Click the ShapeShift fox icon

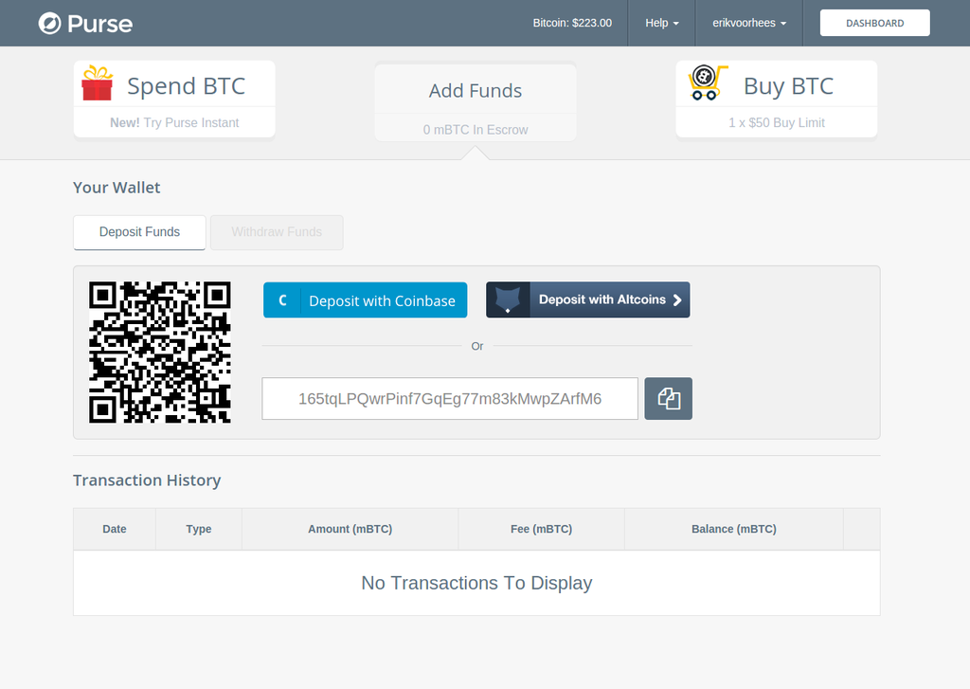tap(508, 299)
